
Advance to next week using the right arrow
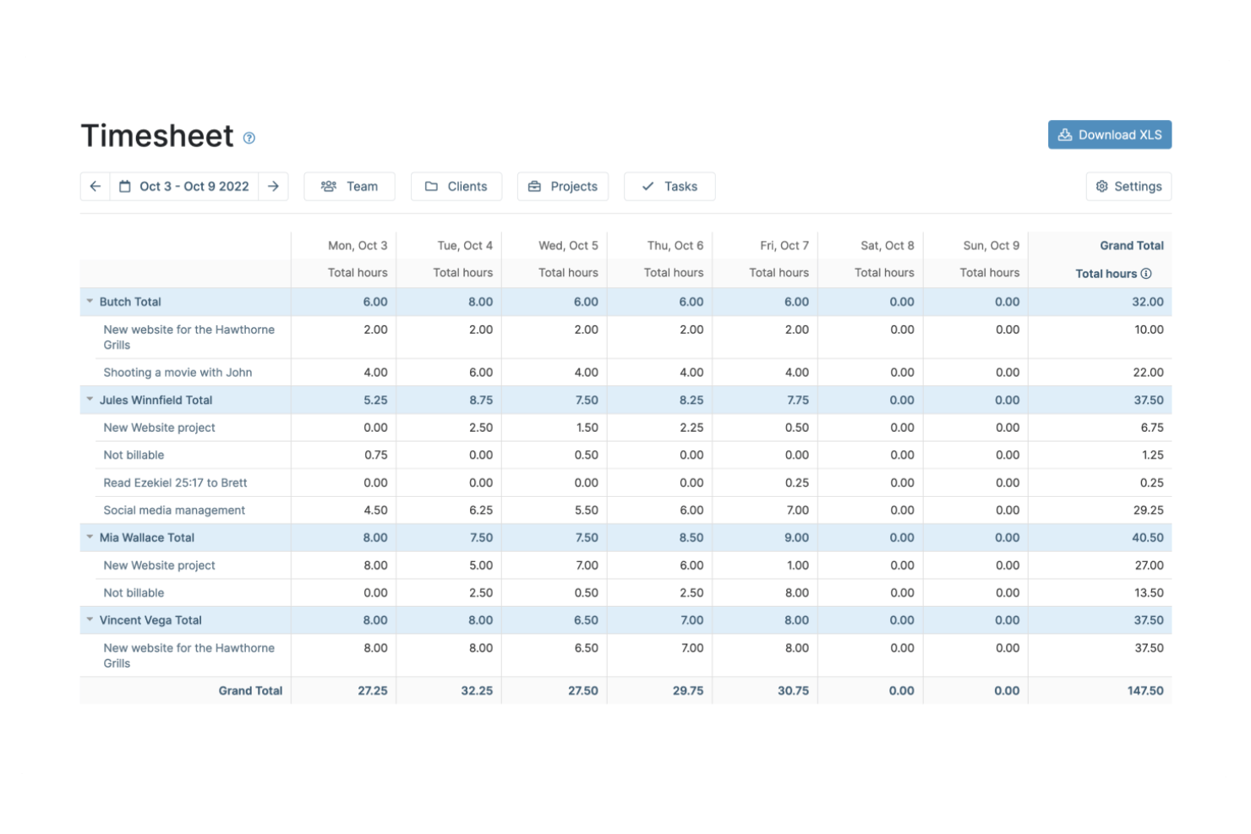273,186
